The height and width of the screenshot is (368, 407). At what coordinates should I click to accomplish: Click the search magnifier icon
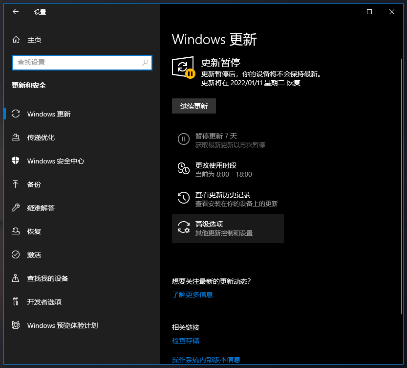pos(145,62)
